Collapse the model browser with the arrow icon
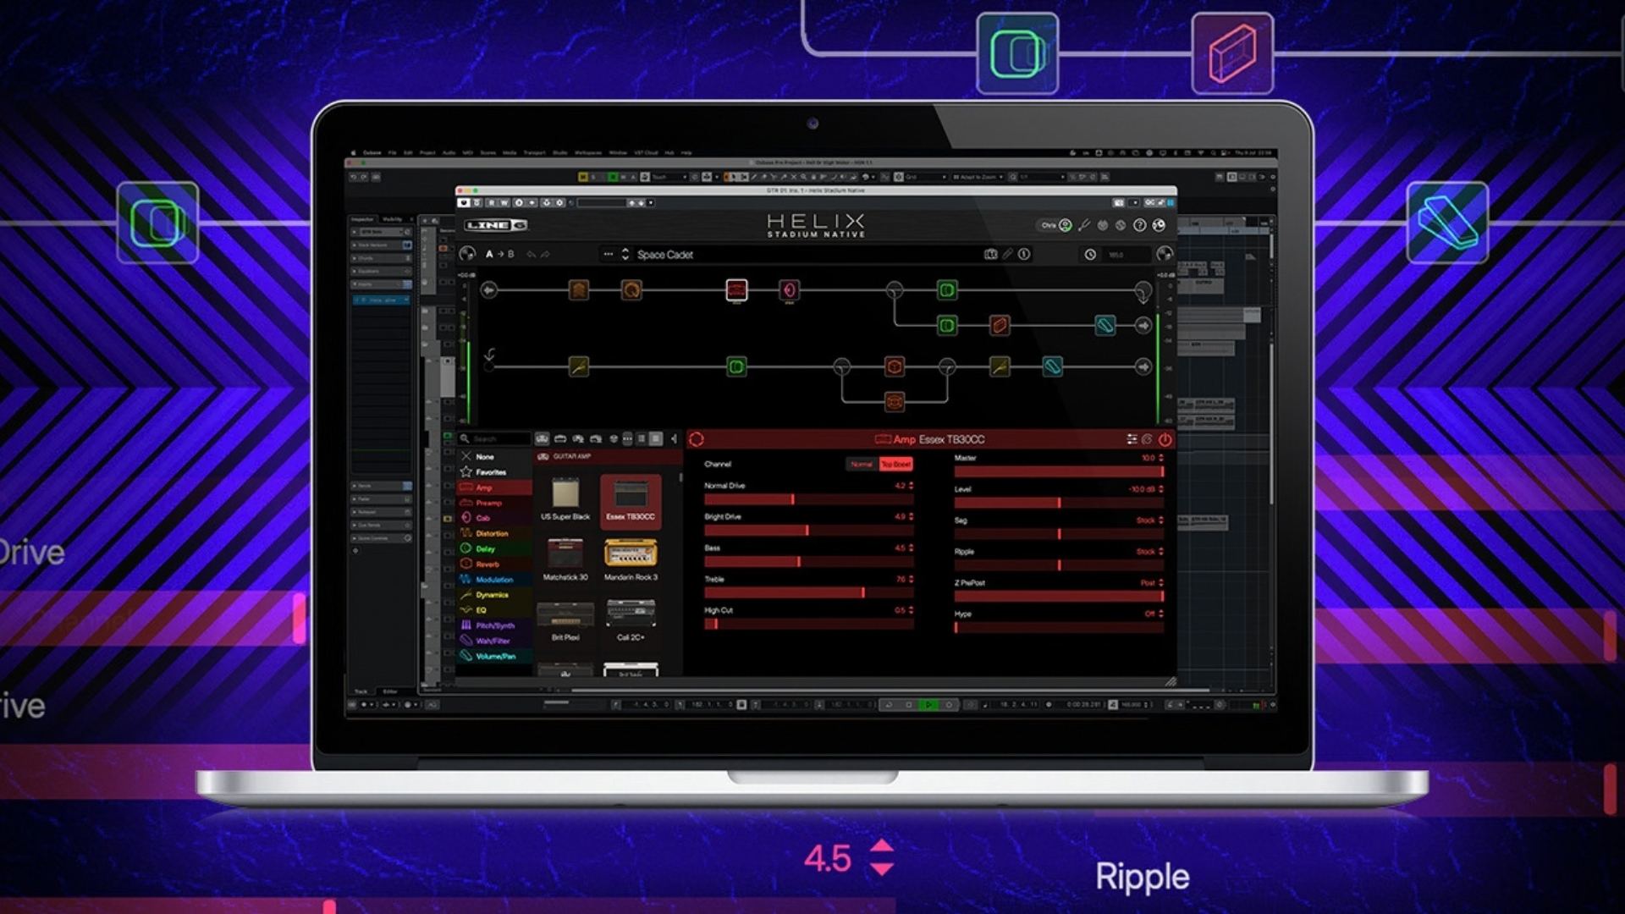Viewport: 1625px width, 914px height. point(674,438)
